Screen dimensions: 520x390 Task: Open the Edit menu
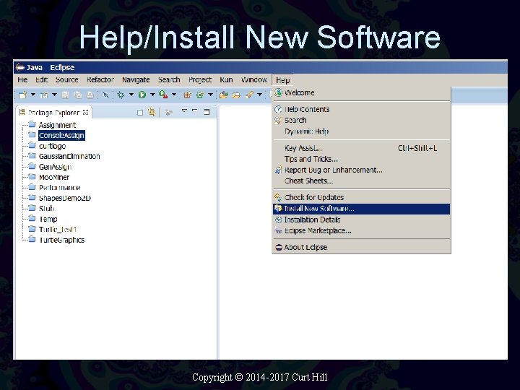42,80
